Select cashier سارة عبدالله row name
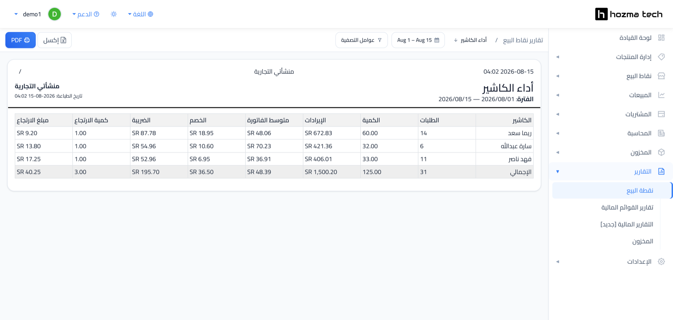The width and height of the screenshot is (673, 320). pos(516,146)
